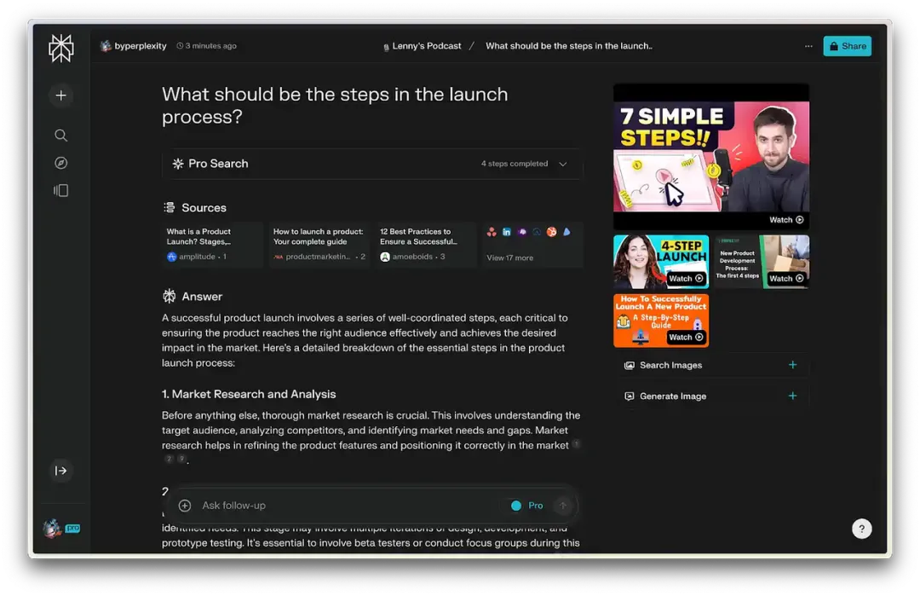Expand Pro Search steps chevron
The height and width of the screenshot is (596, 920).
point(563,164)
